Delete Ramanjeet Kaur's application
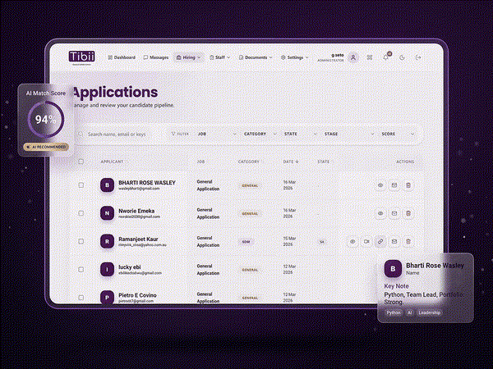This screenshot has height=369, width=493. pyautogui.click(x=408, y=242)
